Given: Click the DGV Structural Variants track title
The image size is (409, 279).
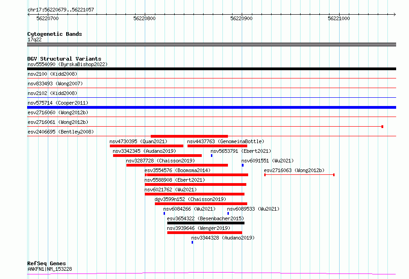Looking at the screenshot, I should point(64,59).
